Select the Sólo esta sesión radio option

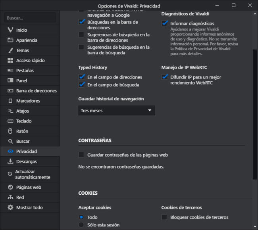pos(81,225)
